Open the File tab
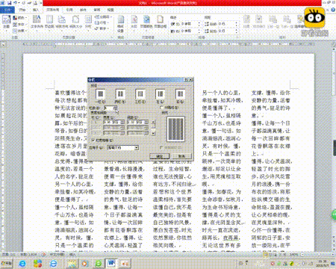The height and width of the screenshot is (269, 336). click(7, 10)
